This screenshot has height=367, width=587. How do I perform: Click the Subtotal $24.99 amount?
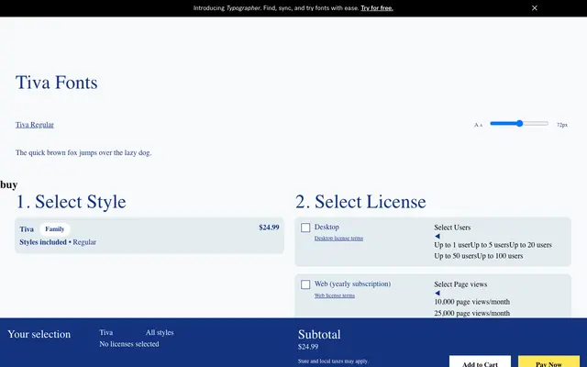coord(308,347)
